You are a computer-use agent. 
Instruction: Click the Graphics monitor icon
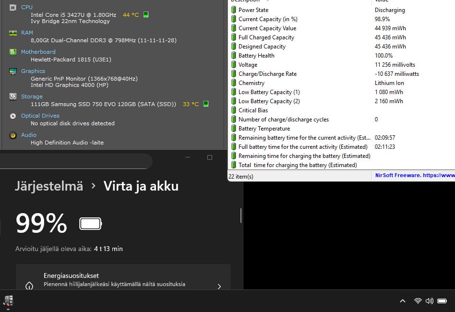pyautogui.click(x=13, y=71)
